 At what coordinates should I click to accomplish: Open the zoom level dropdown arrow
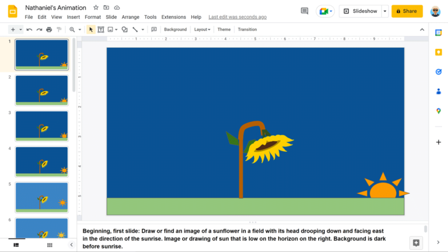(x=79, y=29)
